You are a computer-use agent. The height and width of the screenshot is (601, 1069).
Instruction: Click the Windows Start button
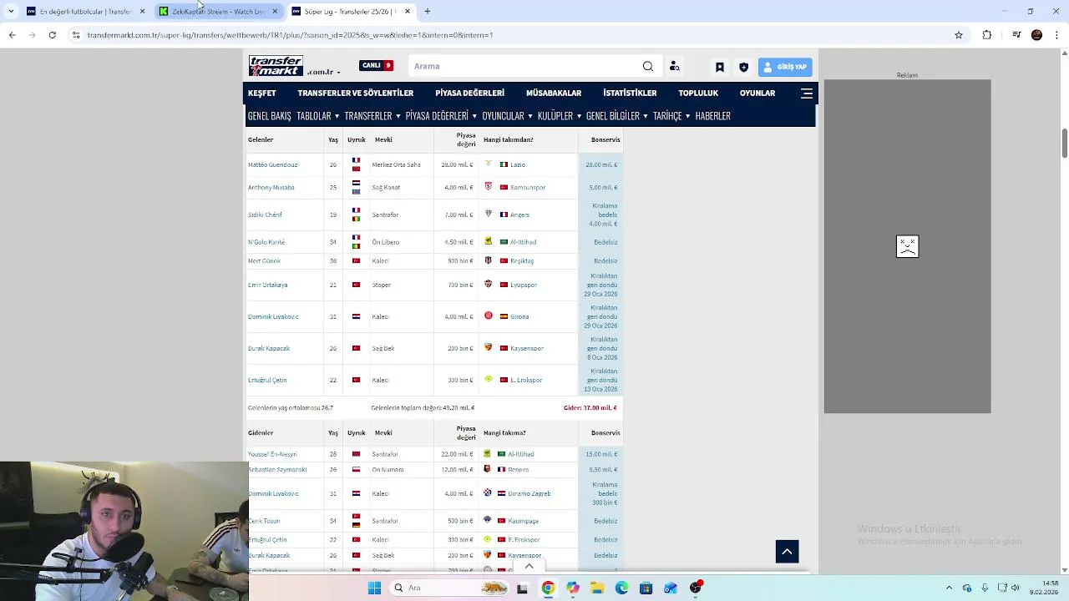pyautogui.click(x=374, y=588)
